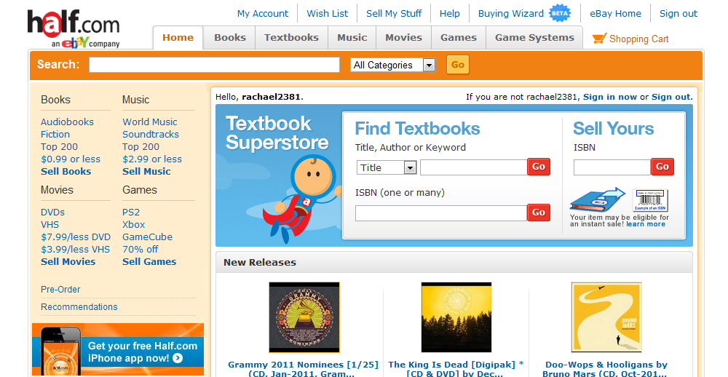This screenshot has height=377, width=728.
Task: Browse PS2 games
Action: (x=131, y=213)
